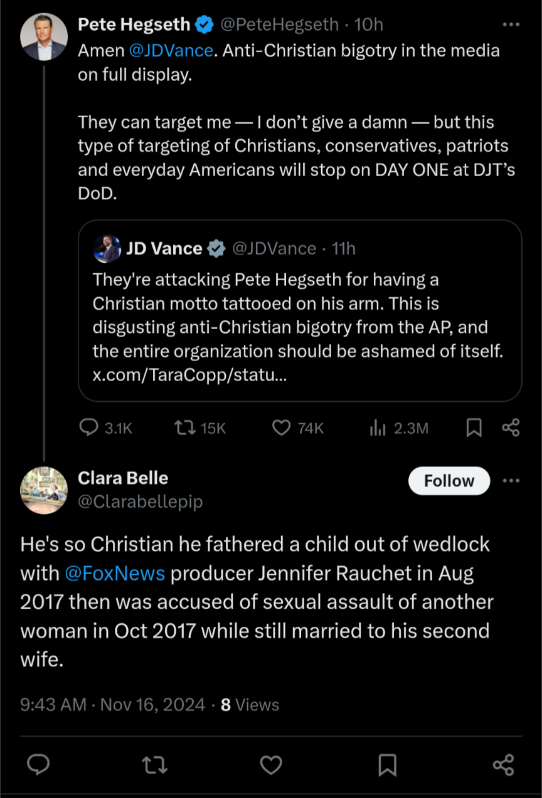Open the quoted JD Vance post
Viewport: 542px width, 798px height.
coord(299,313)
